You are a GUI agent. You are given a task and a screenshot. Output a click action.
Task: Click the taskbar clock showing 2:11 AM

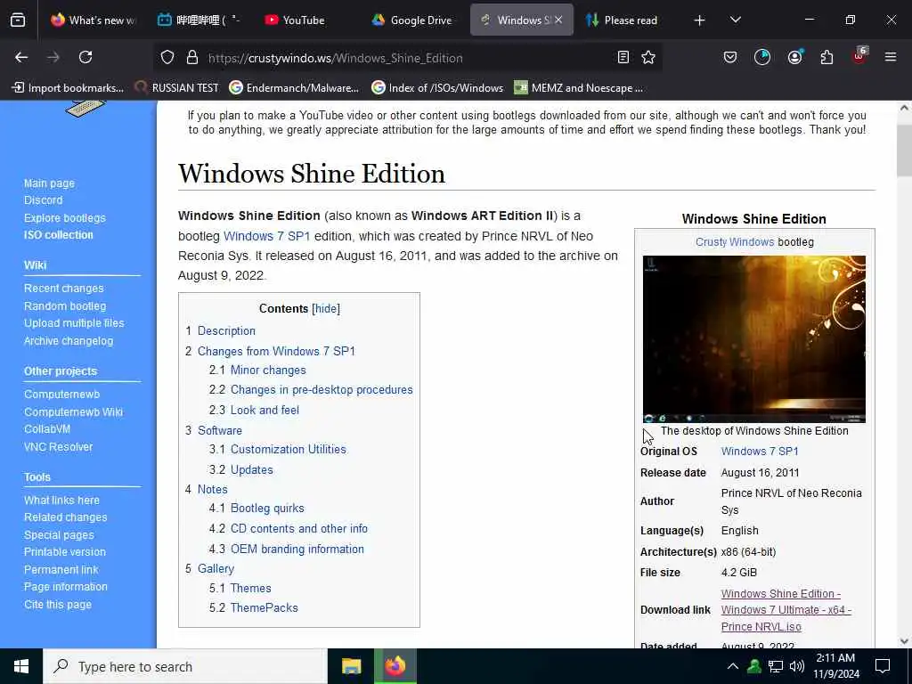pyautogui.click(x=835, y=666)
